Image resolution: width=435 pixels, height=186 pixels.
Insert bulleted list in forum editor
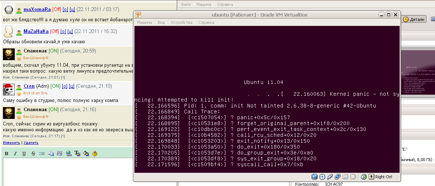pyautogui.click(x=42, y=154)
